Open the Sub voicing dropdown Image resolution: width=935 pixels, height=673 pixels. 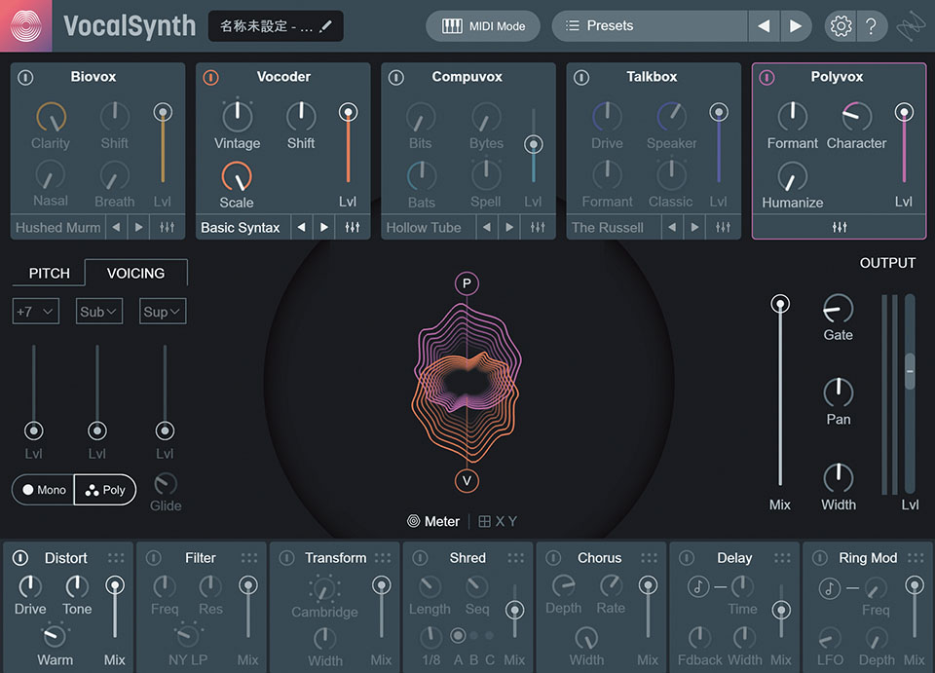(x=99, y=311)
